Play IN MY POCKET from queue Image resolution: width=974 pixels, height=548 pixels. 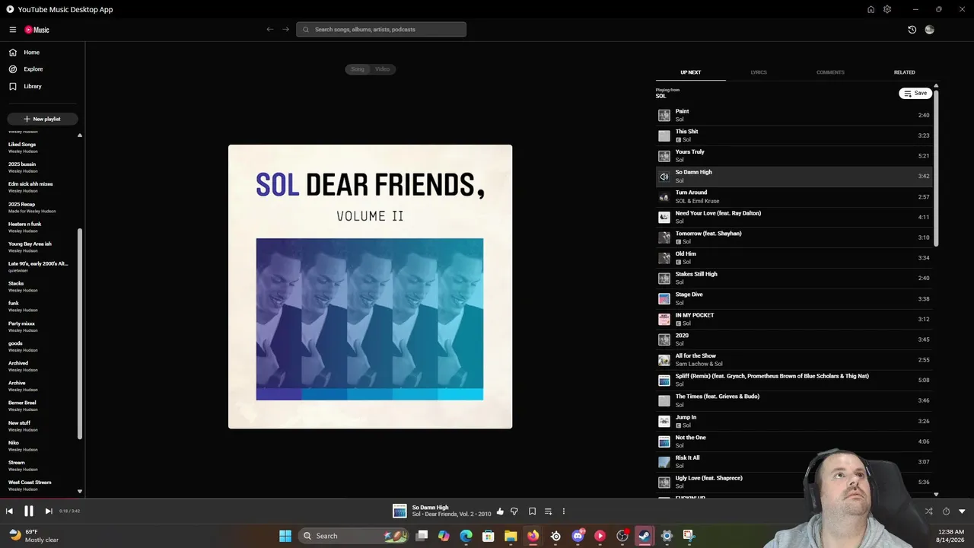794,319
